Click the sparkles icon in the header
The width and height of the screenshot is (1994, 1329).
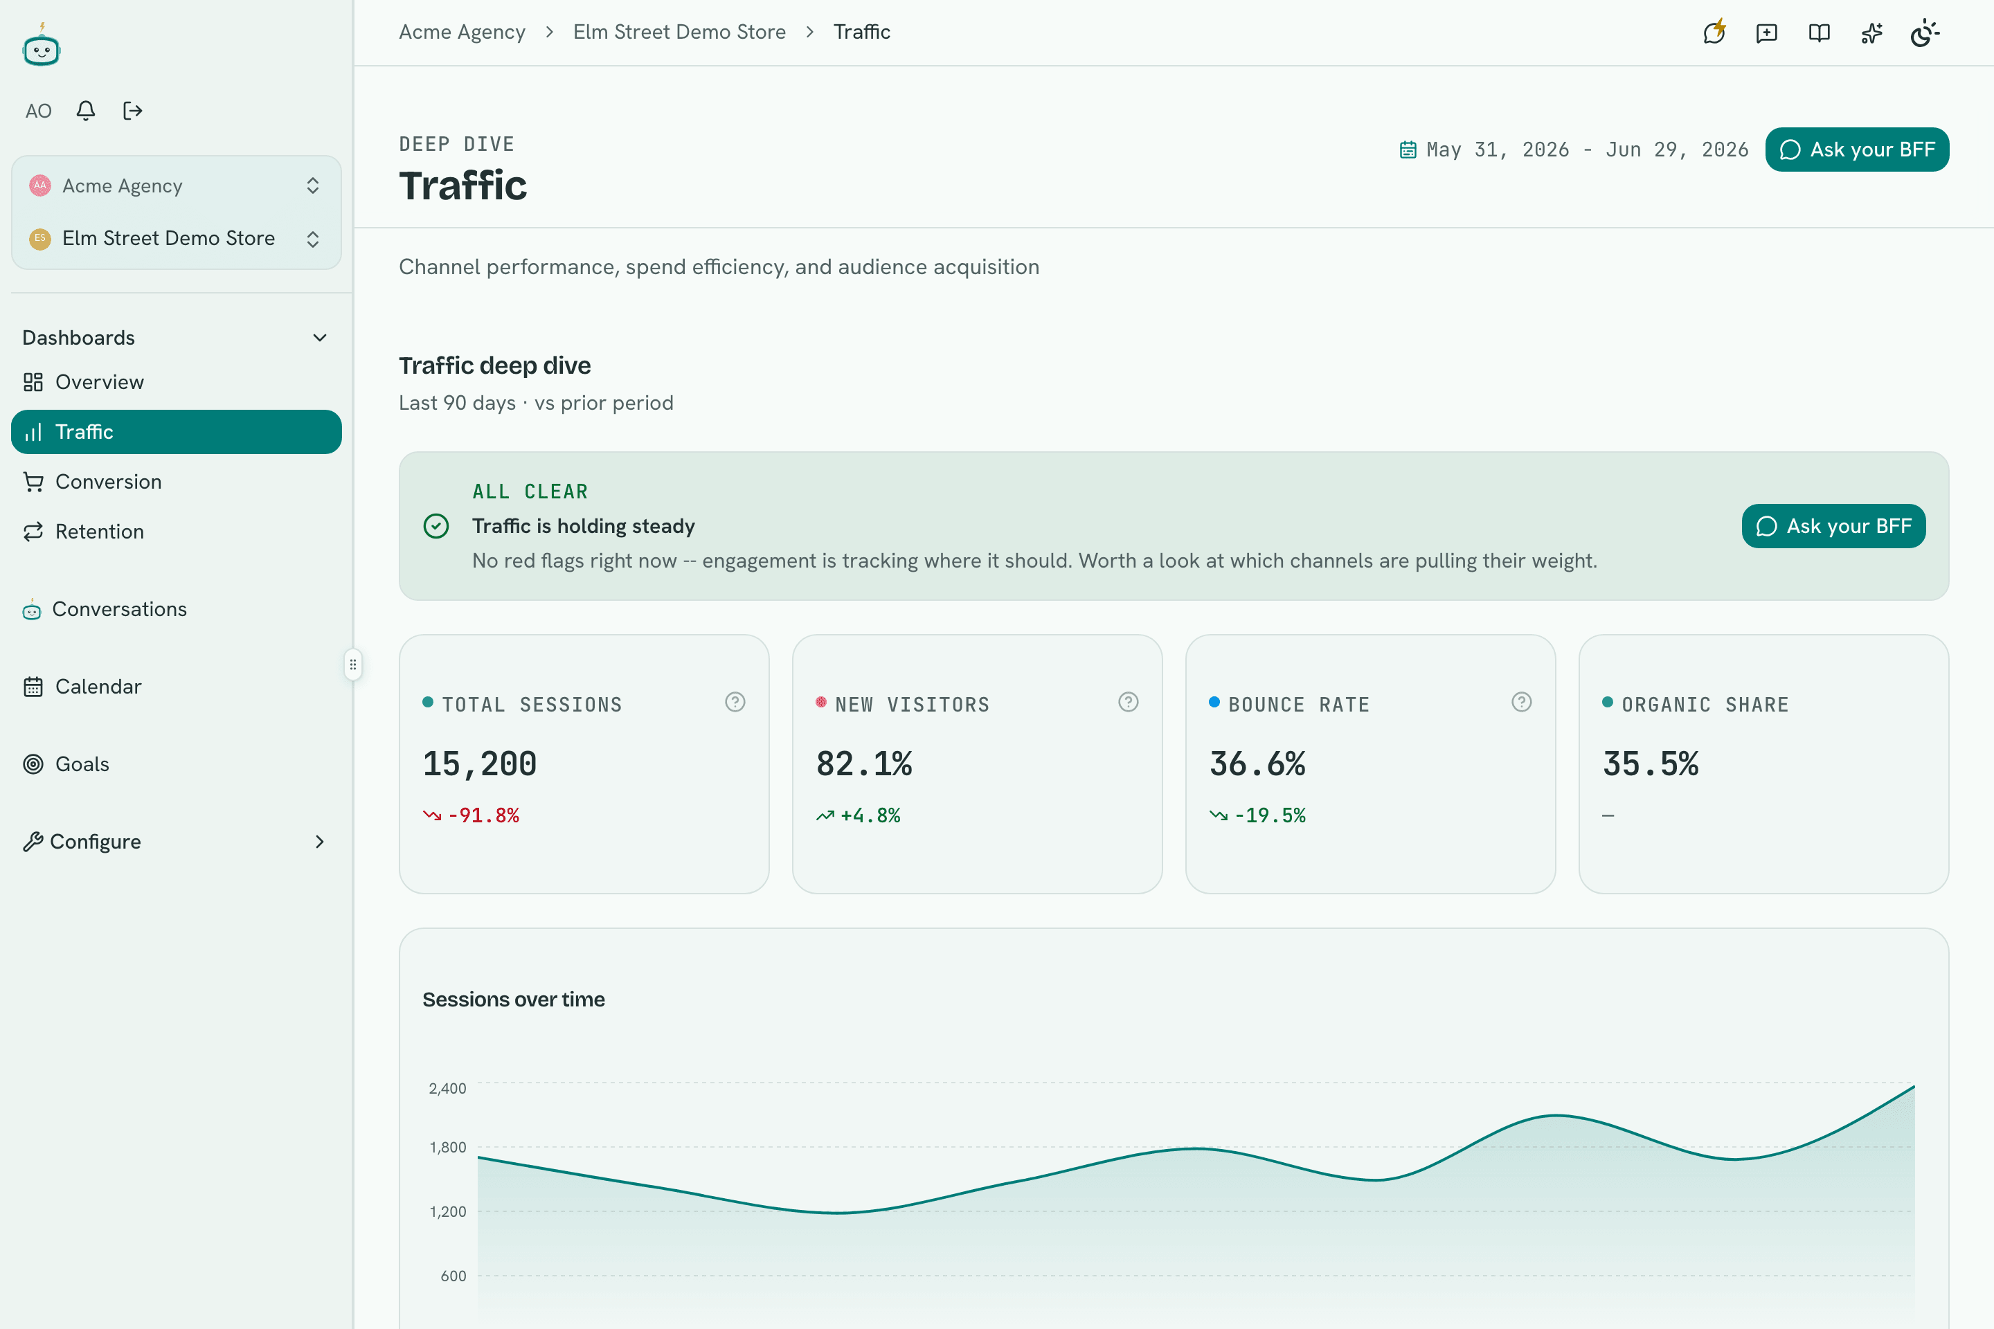click(1872, 33)
